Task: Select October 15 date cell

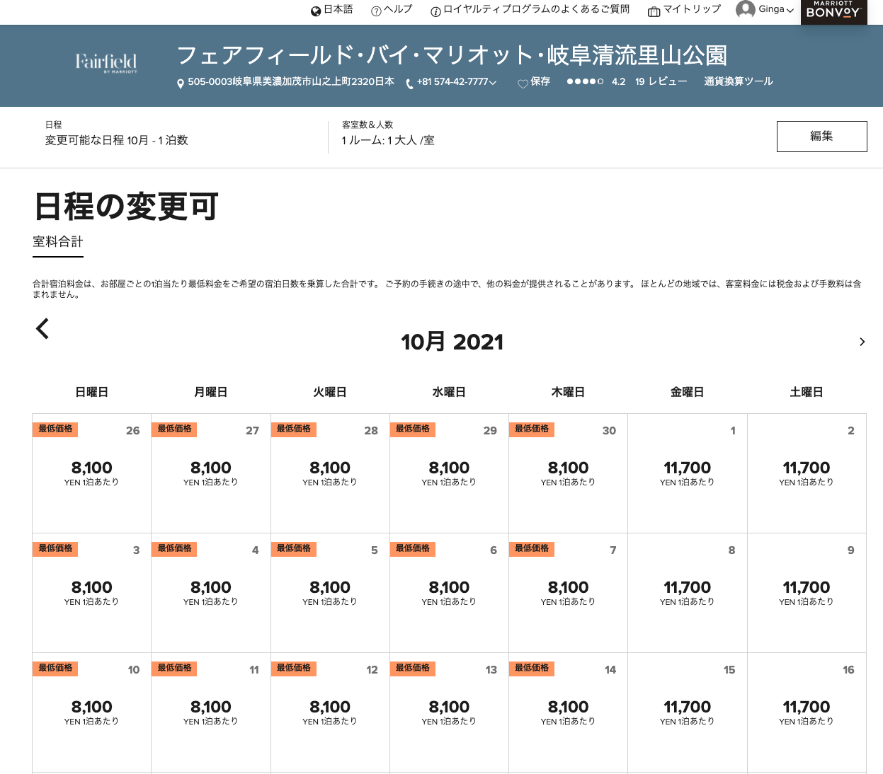Action: tap(687, 712)
